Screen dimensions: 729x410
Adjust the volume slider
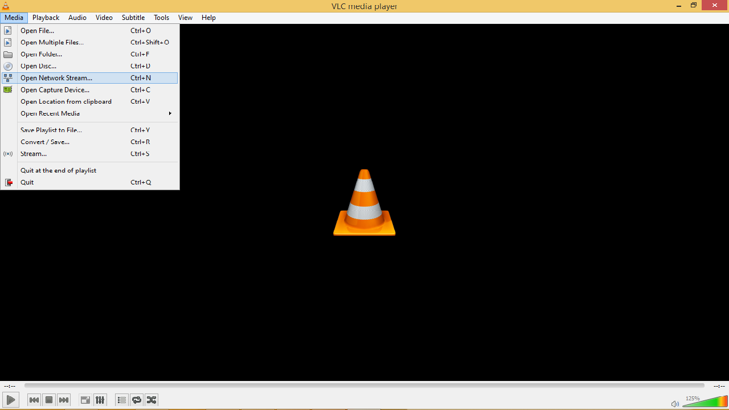[x=703, y=403]
